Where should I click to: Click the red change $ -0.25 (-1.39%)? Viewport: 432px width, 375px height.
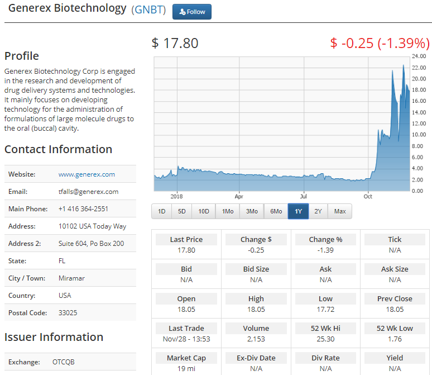[x=380, y=44]
